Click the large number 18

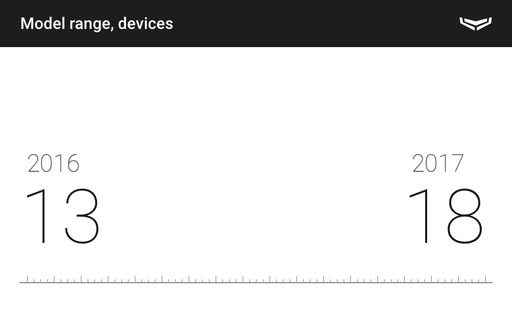click(445, 216)
